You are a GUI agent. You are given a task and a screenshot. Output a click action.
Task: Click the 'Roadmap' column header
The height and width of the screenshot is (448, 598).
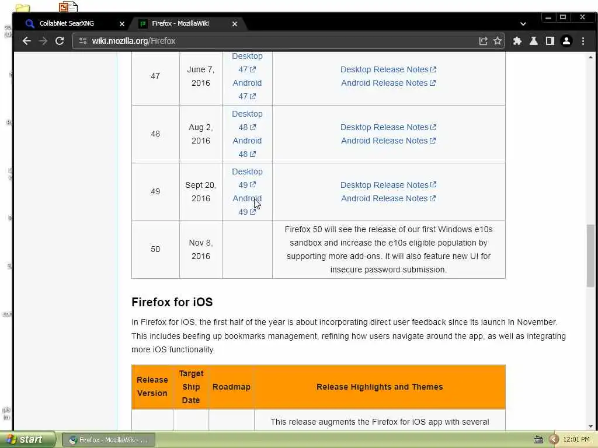tap(231, 387)
